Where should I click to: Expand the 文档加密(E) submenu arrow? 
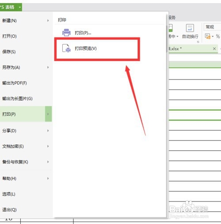48,146
